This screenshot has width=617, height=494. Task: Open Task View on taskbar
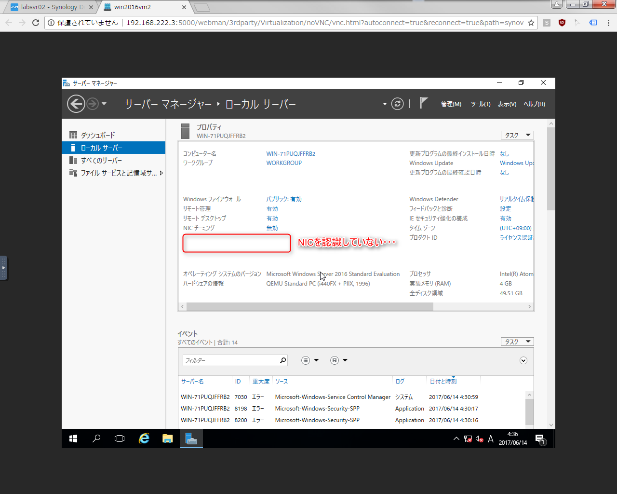[x=120, y=439]
